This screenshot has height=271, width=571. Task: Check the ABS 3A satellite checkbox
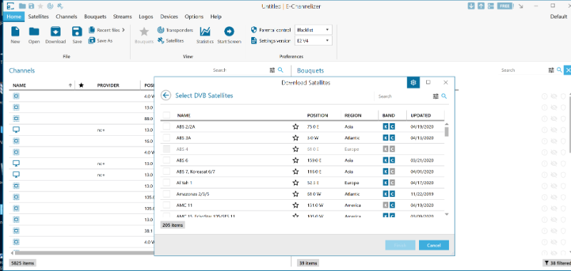[166, 138]
